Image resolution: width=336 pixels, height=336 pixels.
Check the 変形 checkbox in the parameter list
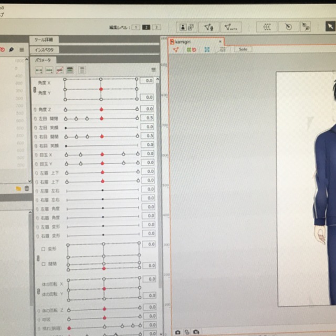pyautogui.click(x=44, y=249)
